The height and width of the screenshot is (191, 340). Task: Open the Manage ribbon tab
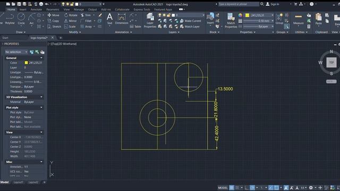[79, 10]
